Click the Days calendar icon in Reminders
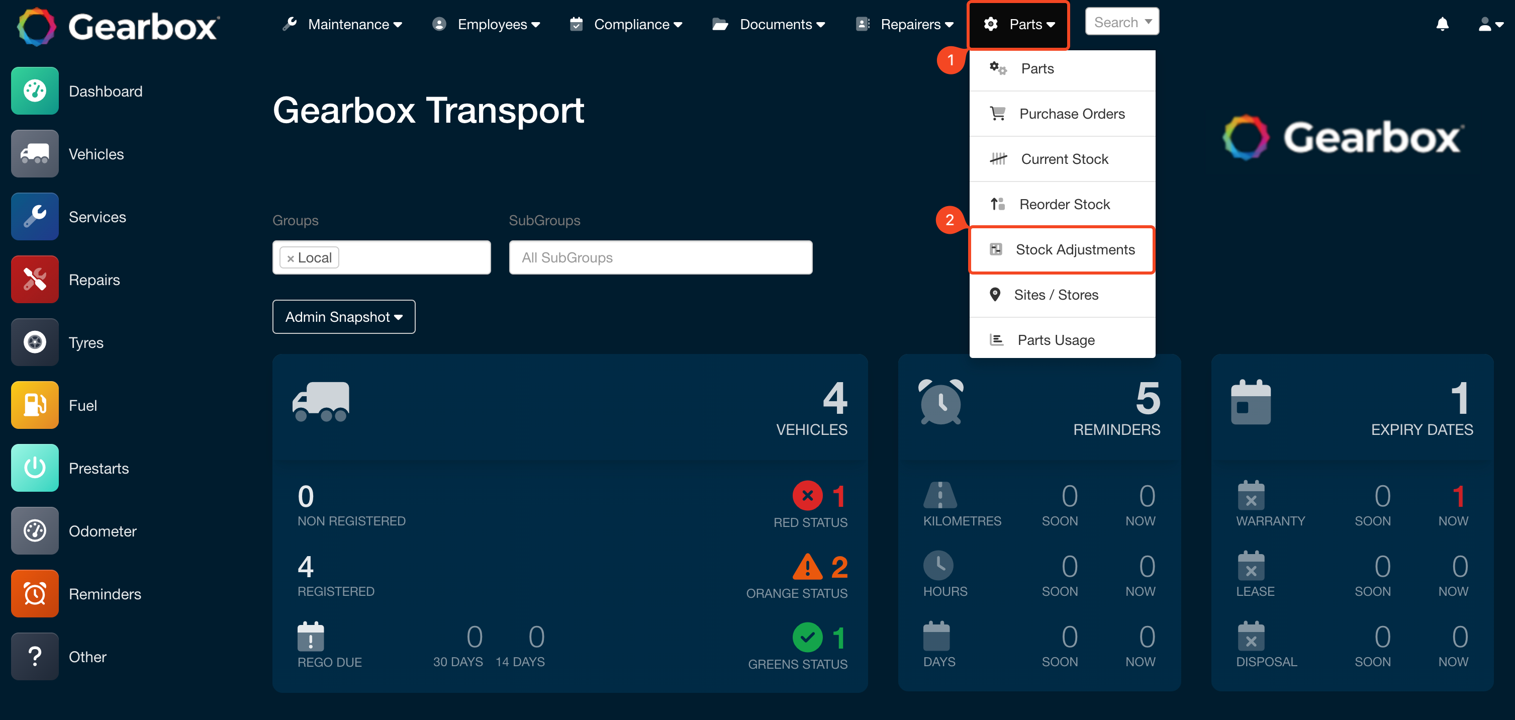The image size is (1515, 720). (937, 637)
